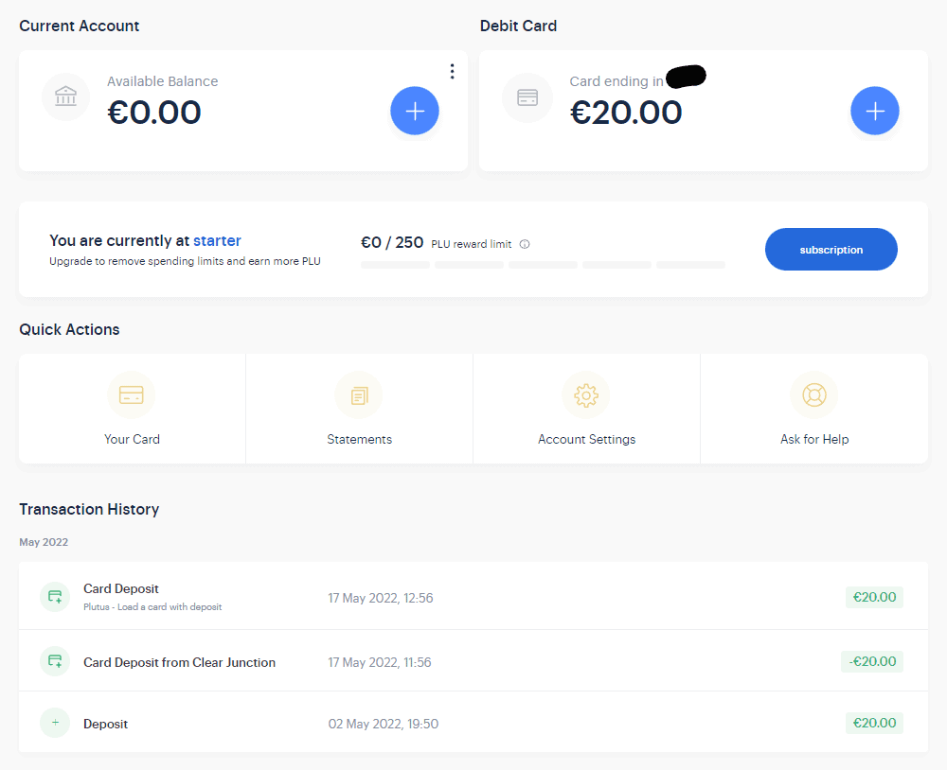Click the PLU reward limit progress bar
The image size is (947, 770).
tap(543, 265)
